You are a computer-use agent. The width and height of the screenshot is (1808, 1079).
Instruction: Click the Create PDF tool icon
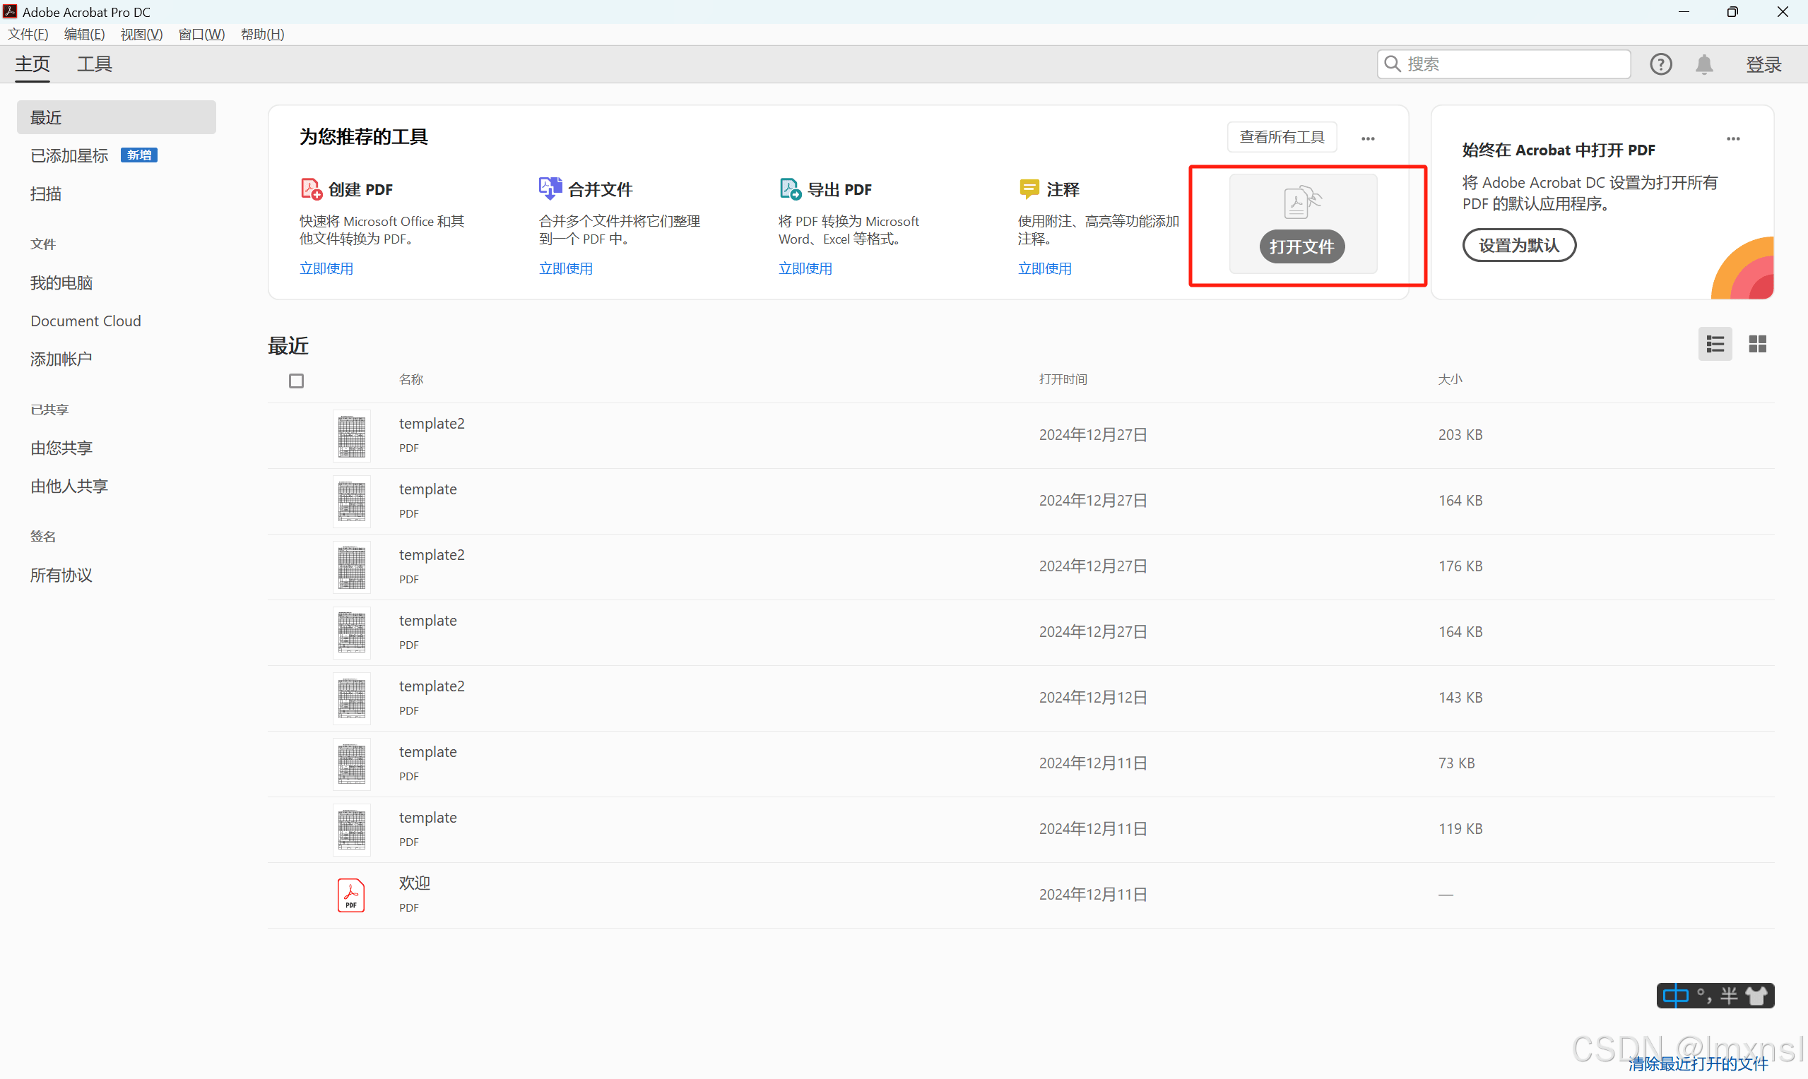click(312, 189)
